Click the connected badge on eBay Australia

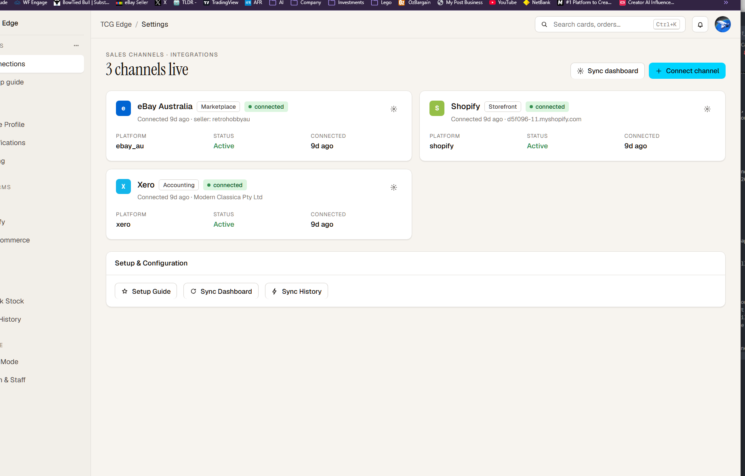(x=266, y=107)
